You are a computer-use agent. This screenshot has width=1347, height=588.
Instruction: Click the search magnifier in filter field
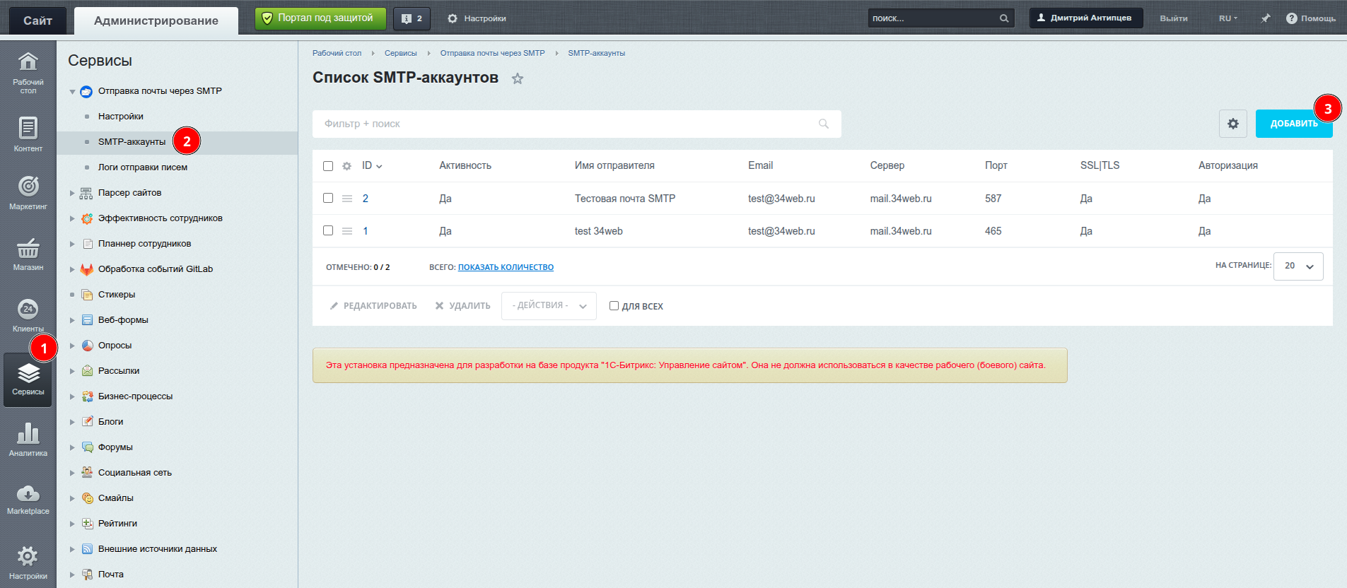824,124
